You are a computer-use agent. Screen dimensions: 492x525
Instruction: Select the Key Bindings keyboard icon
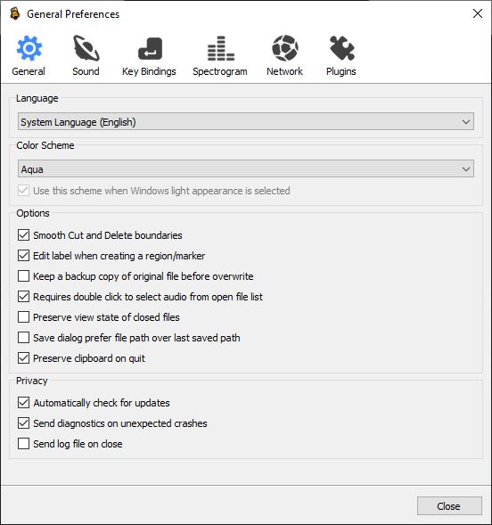click(x=150, y=48)
